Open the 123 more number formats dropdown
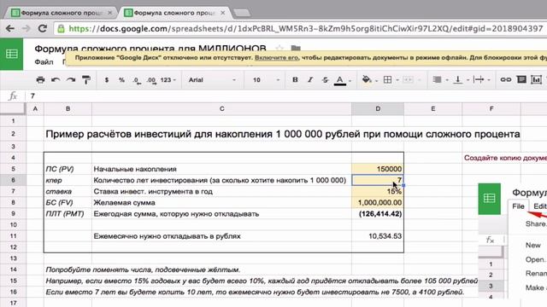Viewport: 547px width, 307px height. click(x=168, y=79)
